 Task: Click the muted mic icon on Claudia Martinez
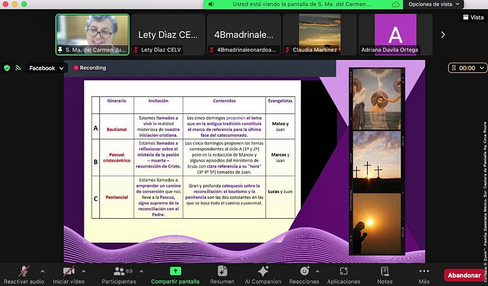coord(287,50)
